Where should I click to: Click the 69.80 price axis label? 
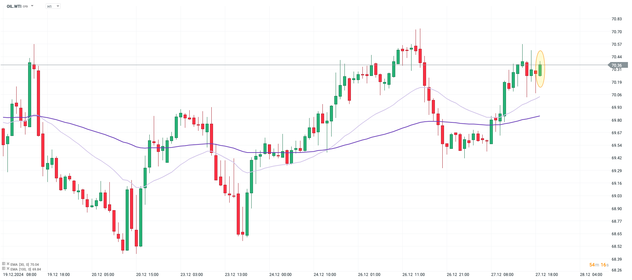(x=616, y=120)
